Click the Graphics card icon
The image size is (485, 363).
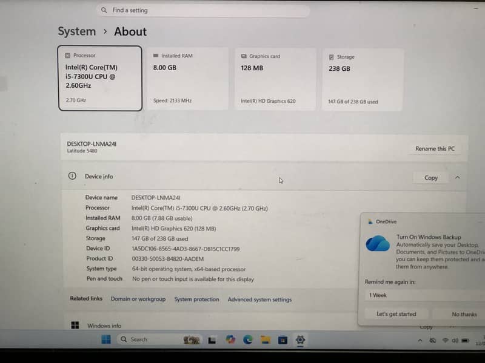244,56
